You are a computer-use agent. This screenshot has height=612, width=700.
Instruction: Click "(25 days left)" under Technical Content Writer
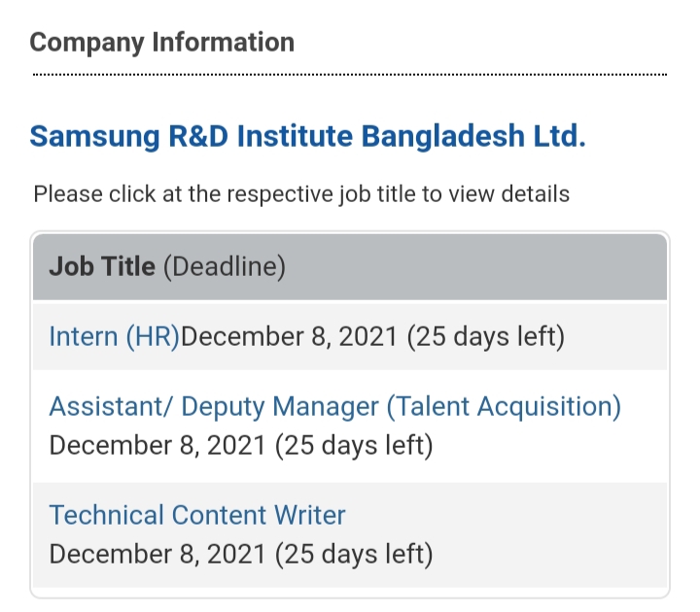pos(354,555)
